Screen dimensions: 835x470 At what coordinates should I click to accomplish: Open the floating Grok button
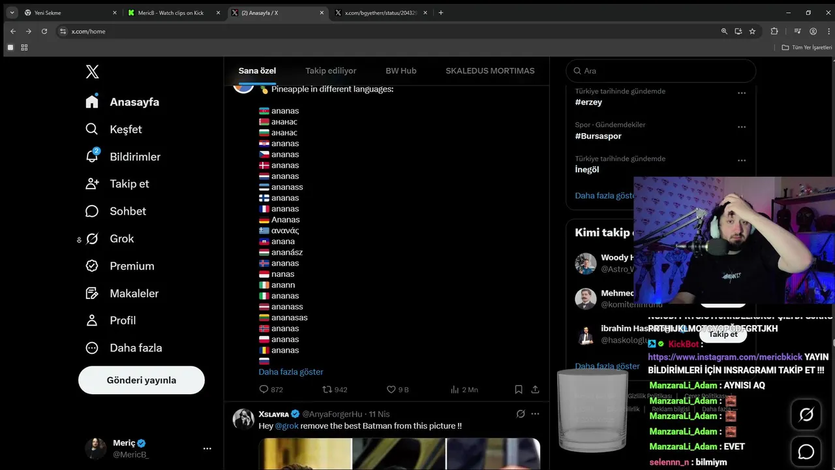(x=806, y=415)
